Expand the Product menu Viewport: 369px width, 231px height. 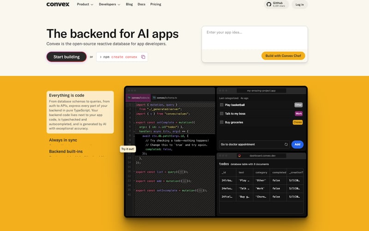pos(85,4)
